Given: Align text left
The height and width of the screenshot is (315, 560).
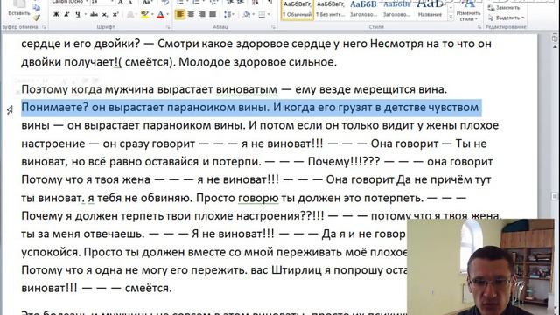Looking at the screenshot, I should pyautogui.click(x=180, y=15).
